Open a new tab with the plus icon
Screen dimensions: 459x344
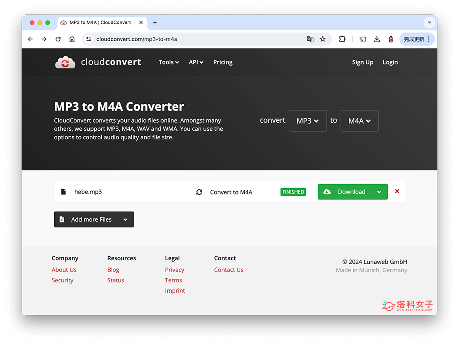point(155,22)
